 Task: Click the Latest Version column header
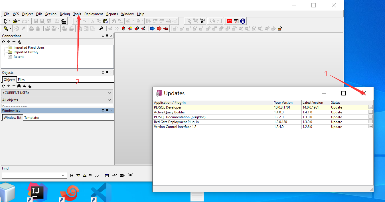pyautogui.click(x=316, y=103)
